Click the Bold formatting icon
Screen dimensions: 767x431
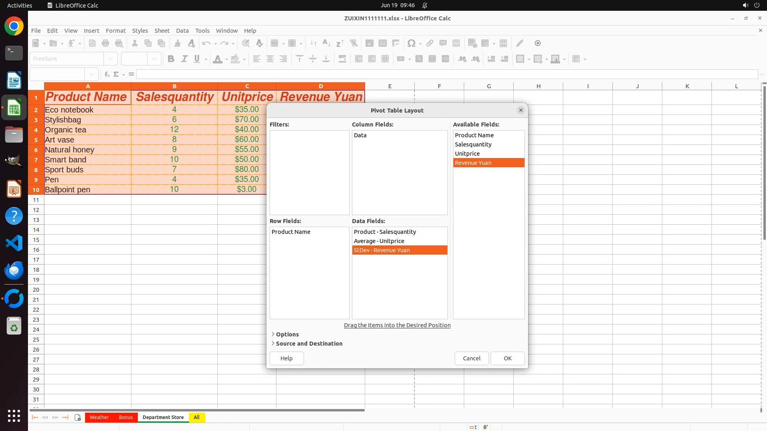tap(171, 59)
